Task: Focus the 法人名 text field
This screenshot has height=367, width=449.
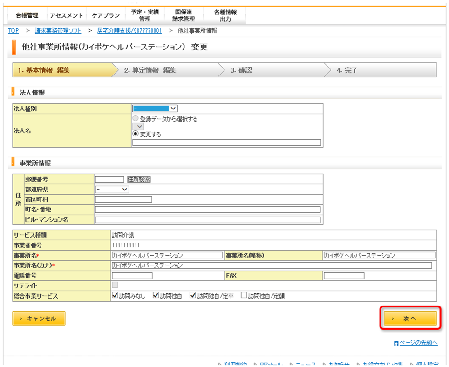Action: tap(226, 143)
